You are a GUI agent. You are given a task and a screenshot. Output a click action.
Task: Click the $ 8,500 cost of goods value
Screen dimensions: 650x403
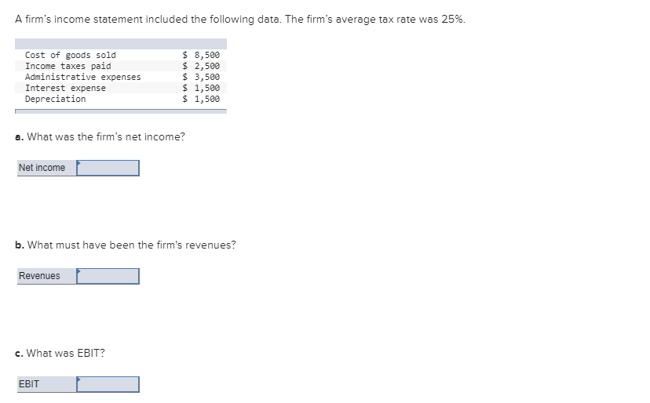click(x=201, y=55)
